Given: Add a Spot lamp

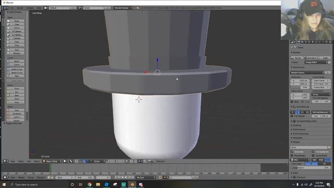Looking at the screenshot, I should 15,95.
